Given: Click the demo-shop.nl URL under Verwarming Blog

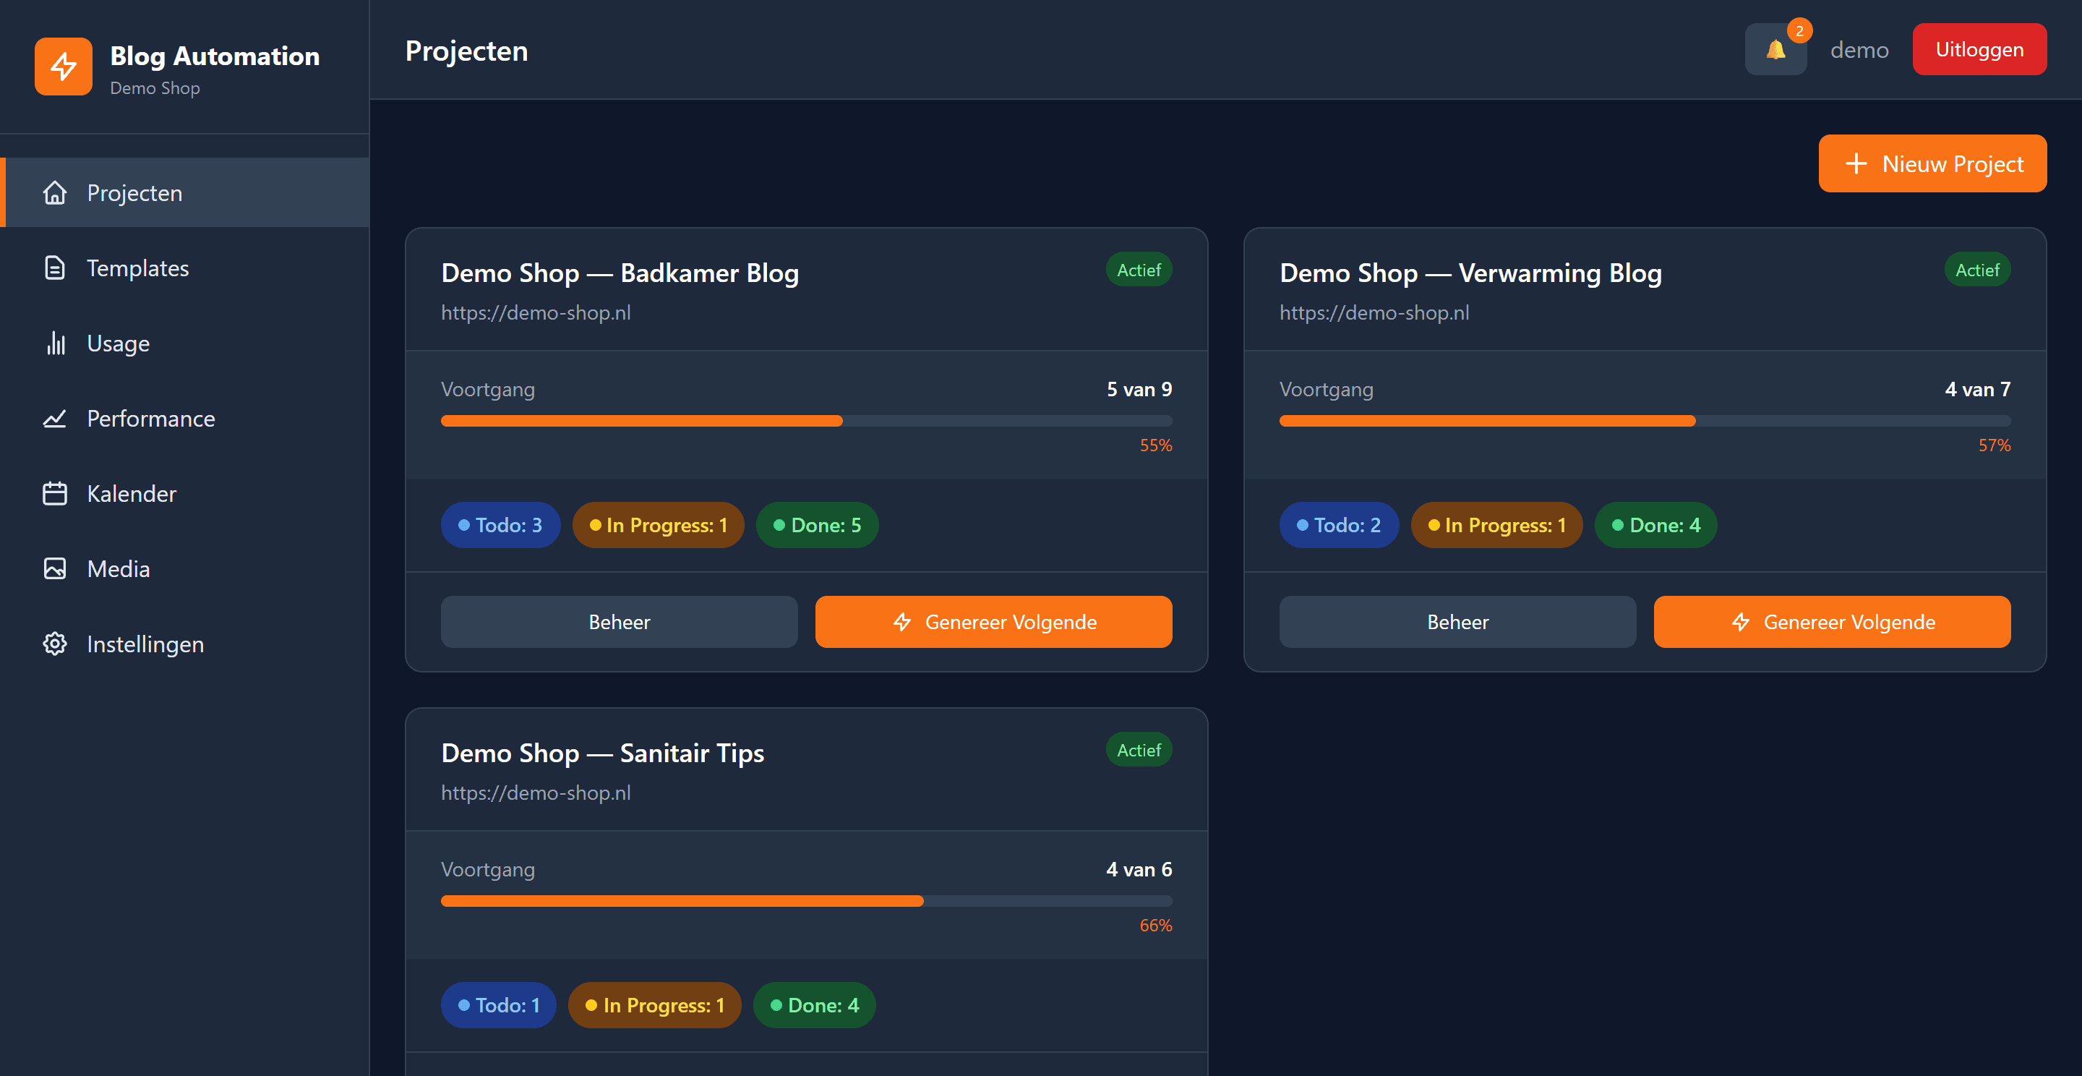Looking at the screenshot, I should pos(1374,313).
